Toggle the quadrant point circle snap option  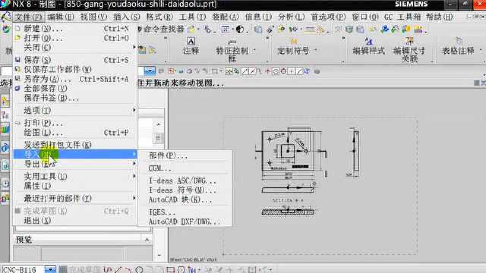click(x=284, y=71)
